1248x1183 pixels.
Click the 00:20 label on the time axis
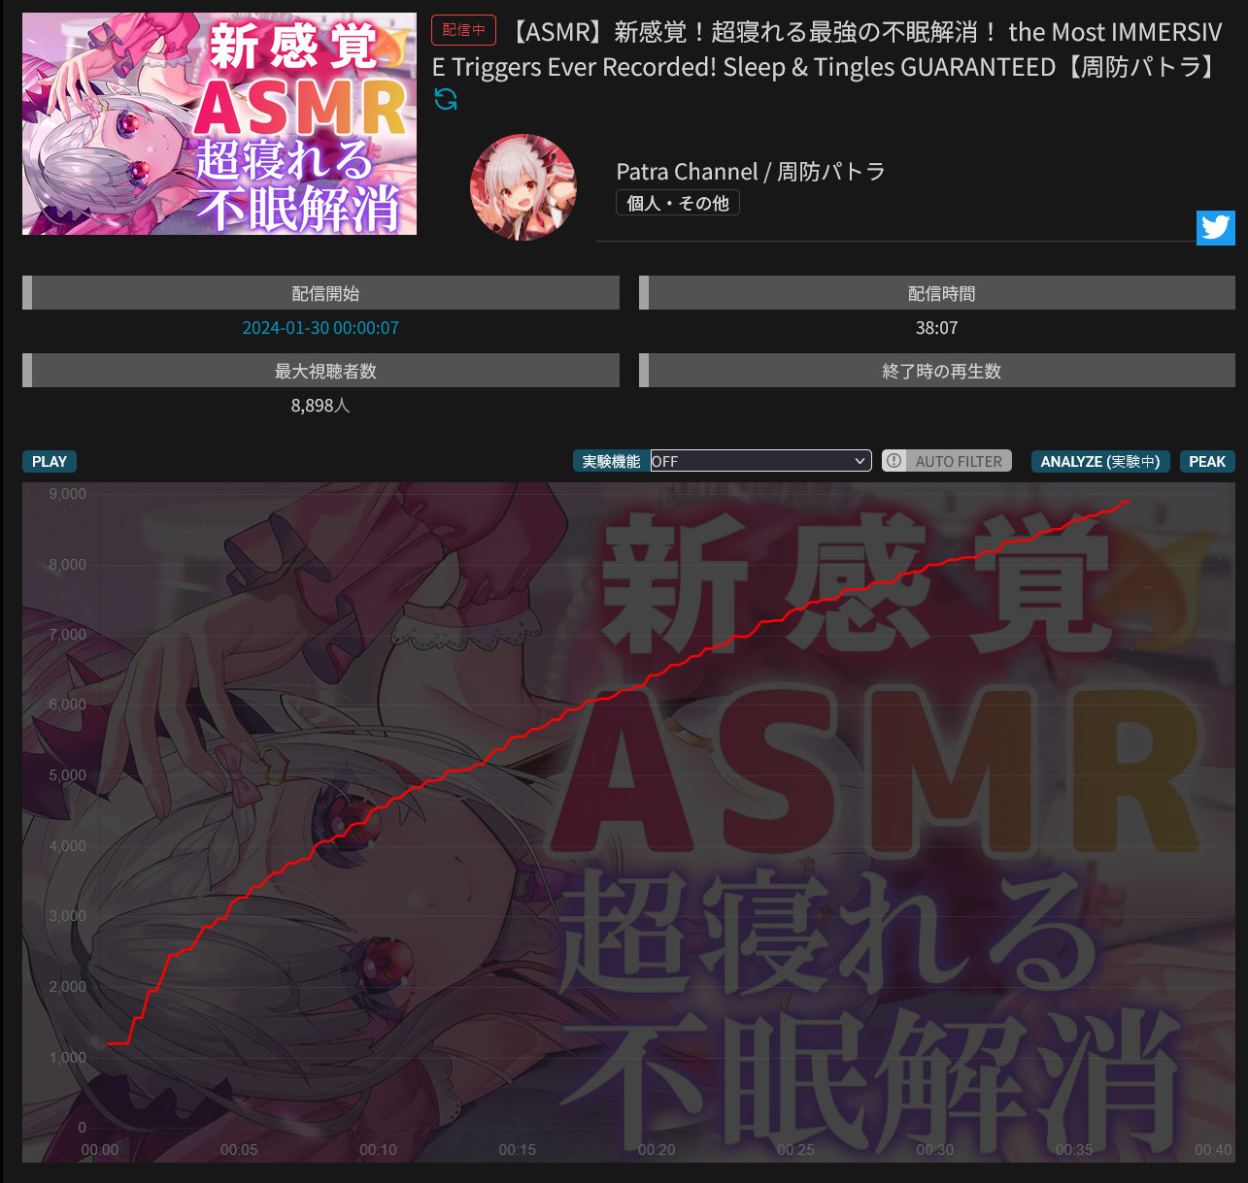[x=657, y=1150]
